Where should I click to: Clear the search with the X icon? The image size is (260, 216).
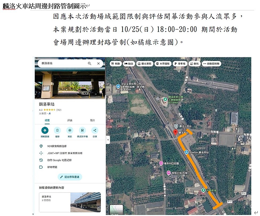pyautogui.click(x=98, y=63)
